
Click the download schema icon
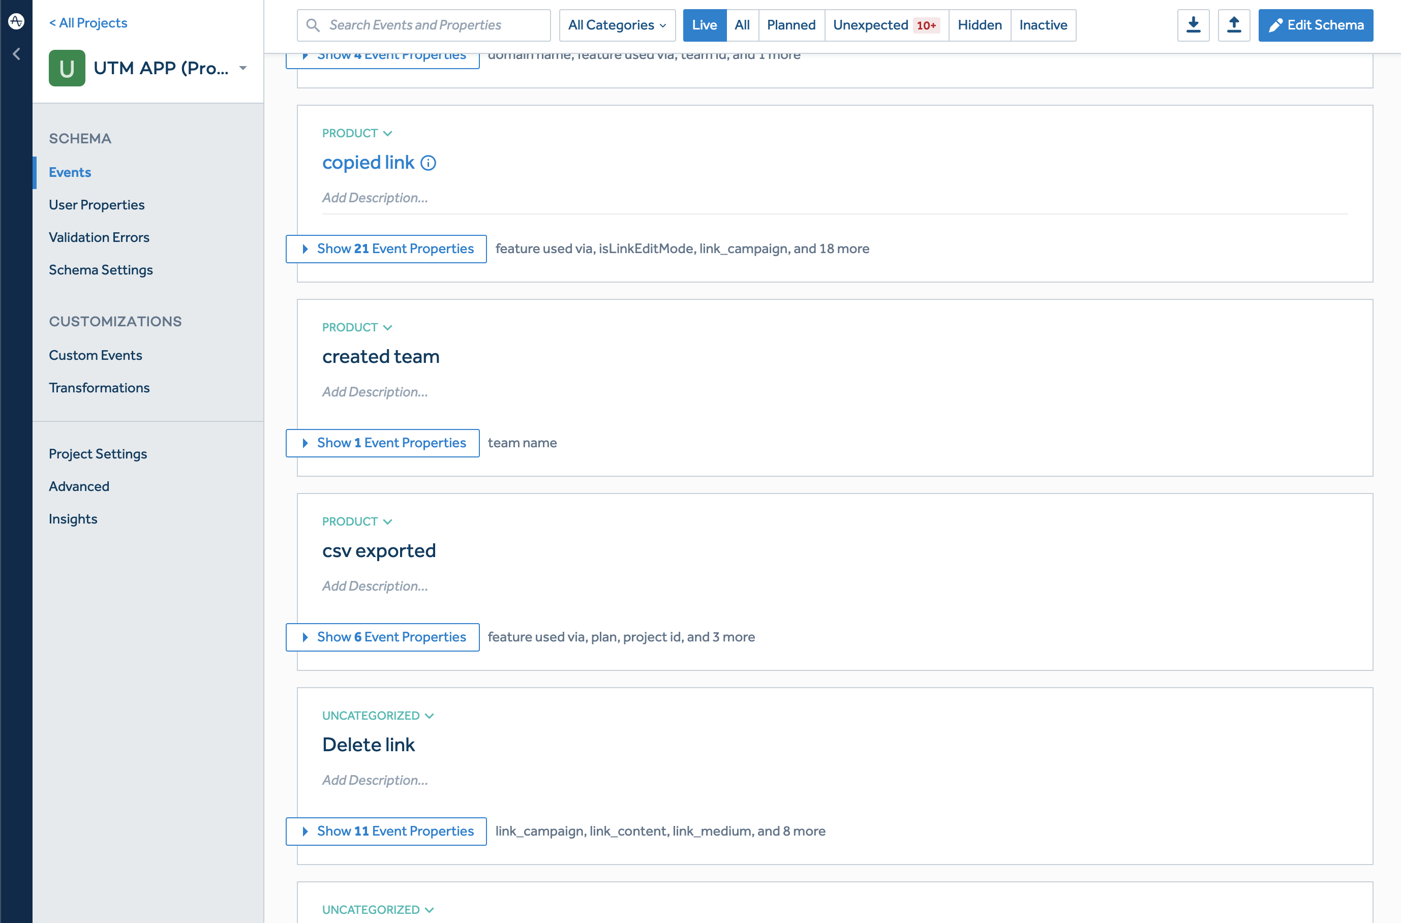pyautogui.click(x=1193, y=25)
